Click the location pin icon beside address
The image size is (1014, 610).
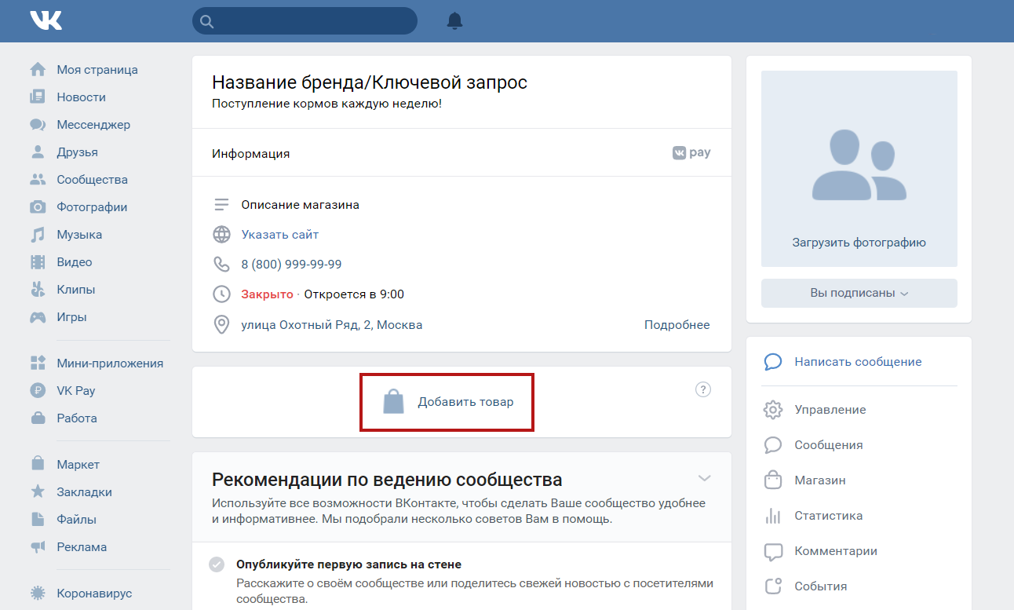(x=222, y=324)
